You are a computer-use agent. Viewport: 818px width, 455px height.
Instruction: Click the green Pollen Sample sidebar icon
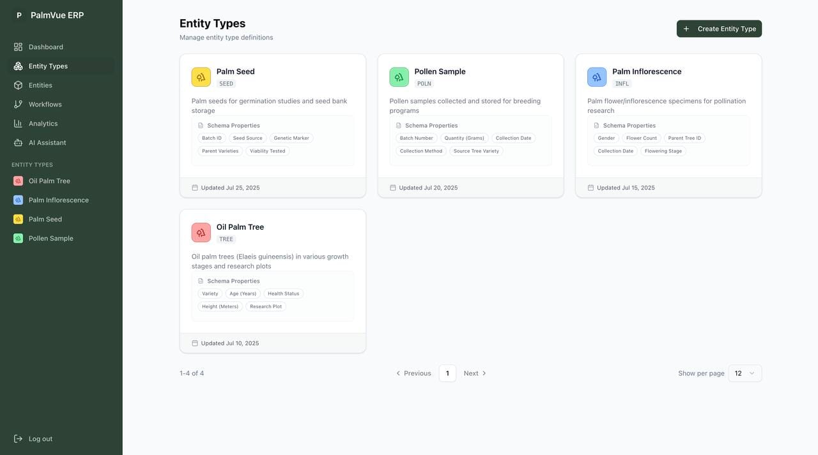18,239
